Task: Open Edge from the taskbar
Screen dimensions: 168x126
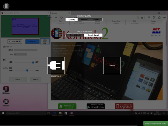Action: click(x=54, y=113)
